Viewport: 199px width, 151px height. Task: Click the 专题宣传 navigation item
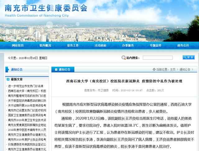(155, 45)
